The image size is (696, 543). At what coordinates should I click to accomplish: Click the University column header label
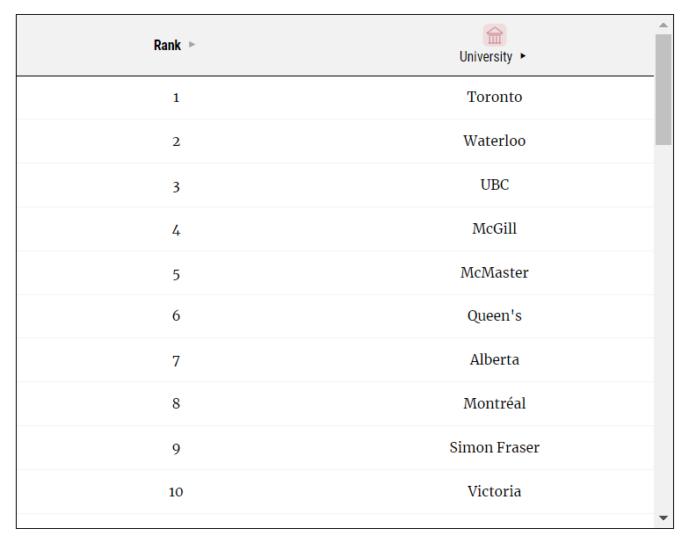(x=486, y=57)
